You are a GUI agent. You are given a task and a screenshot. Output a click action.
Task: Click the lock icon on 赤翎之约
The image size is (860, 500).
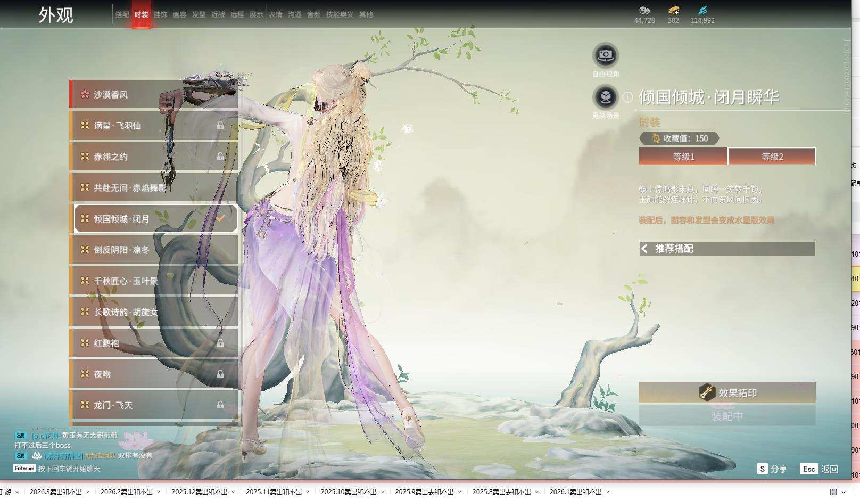tap(220, 157)
